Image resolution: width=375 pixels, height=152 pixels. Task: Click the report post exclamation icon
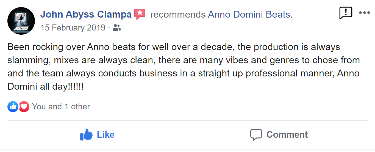click(x=346, y=13)
